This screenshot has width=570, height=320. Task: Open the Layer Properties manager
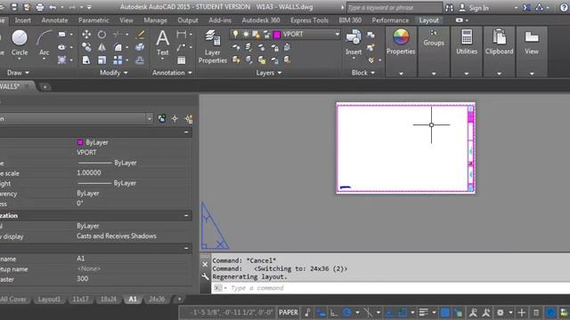coord(213,46)
